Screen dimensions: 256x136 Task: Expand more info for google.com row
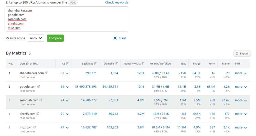[241, 87]
